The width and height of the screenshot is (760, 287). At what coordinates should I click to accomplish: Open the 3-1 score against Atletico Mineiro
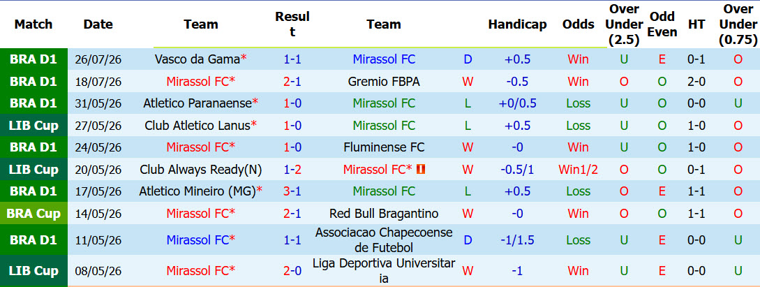point(292,191)
